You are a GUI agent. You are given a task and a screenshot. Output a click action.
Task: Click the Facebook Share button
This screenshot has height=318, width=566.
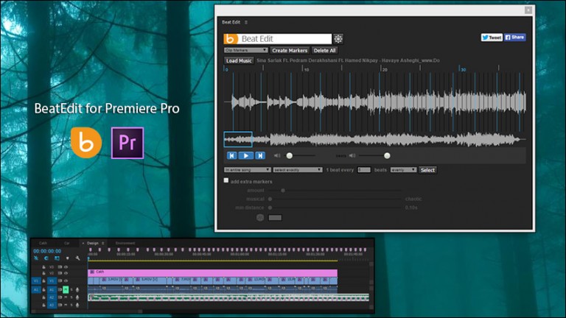(x=514, y=37)
